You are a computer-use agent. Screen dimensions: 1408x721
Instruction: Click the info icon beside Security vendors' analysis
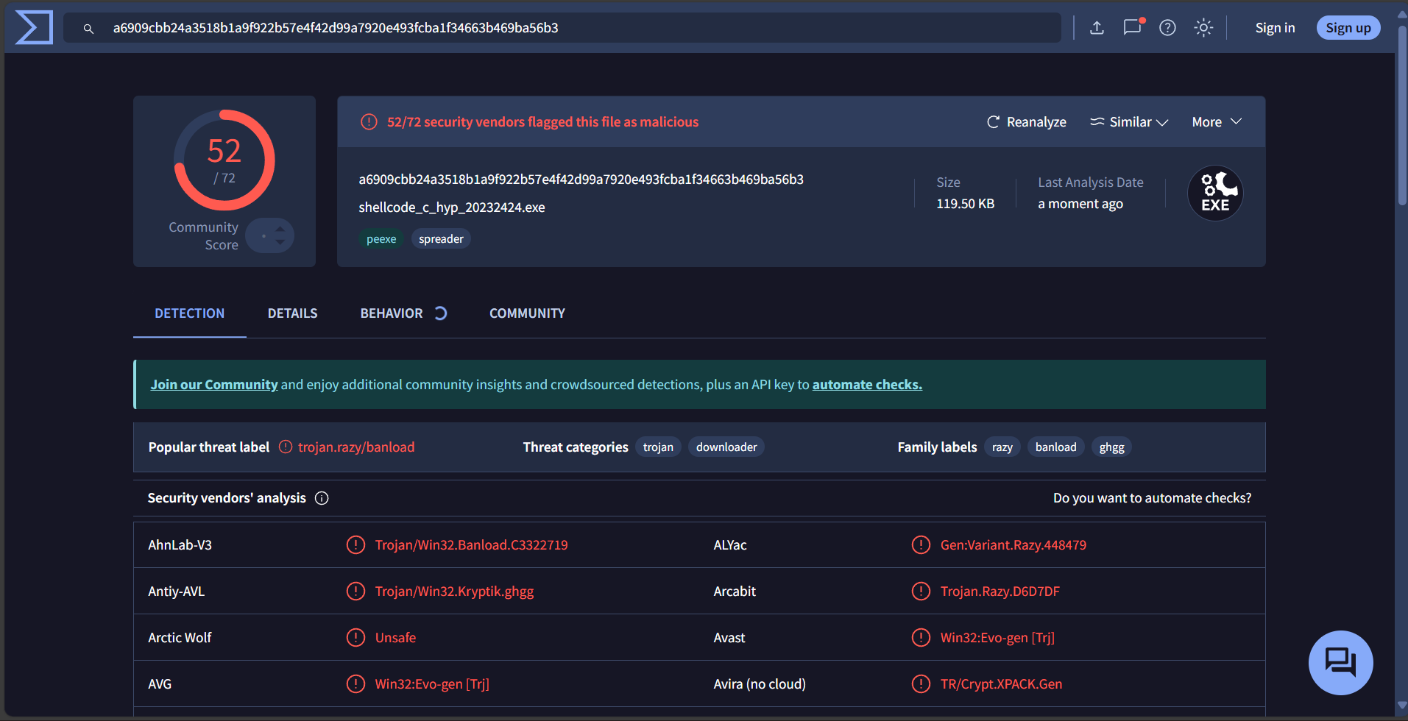click(322, 498)
